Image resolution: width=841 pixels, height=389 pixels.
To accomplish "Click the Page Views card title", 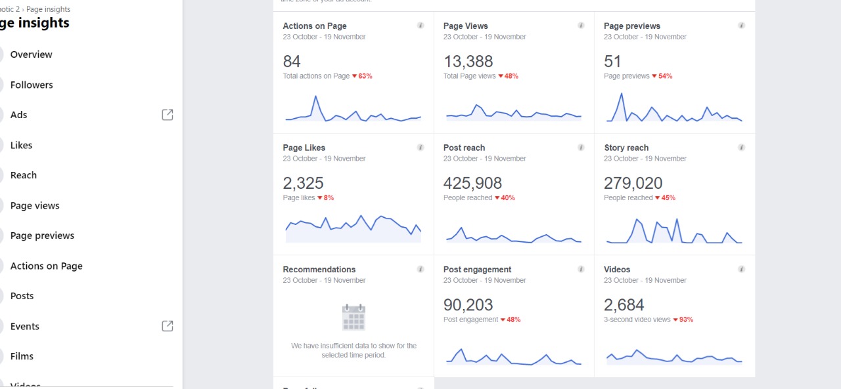I will click(x=466, y=26).
